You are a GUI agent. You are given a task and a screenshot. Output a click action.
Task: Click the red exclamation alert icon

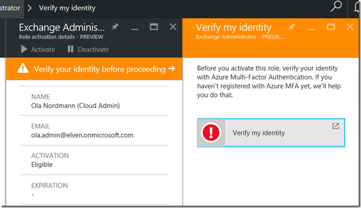click(211, 133)
